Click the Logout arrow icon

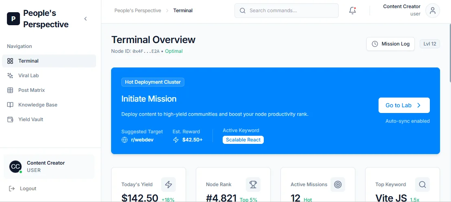pyautogui.click(x=12, y=189)
